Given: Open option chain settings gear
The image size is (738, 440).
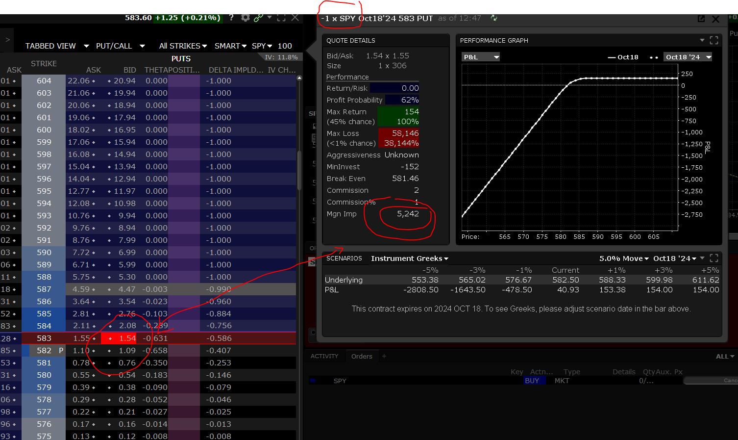Looking at the screenshot, I should click(245, 18).
